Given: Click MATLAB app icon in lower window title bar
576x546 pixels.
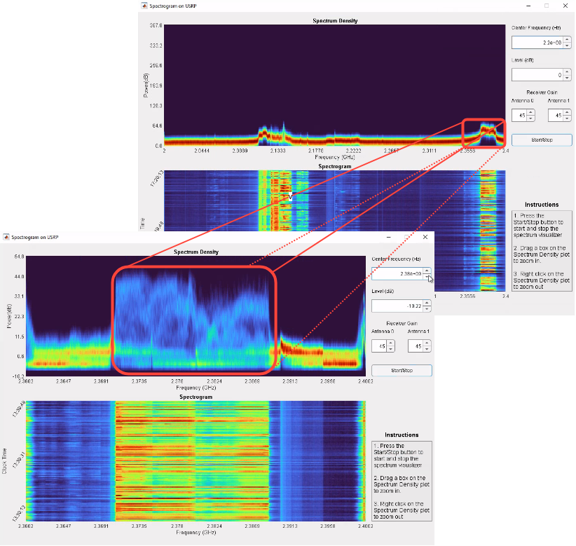Looking at the screenshot, I should (6, 238).
